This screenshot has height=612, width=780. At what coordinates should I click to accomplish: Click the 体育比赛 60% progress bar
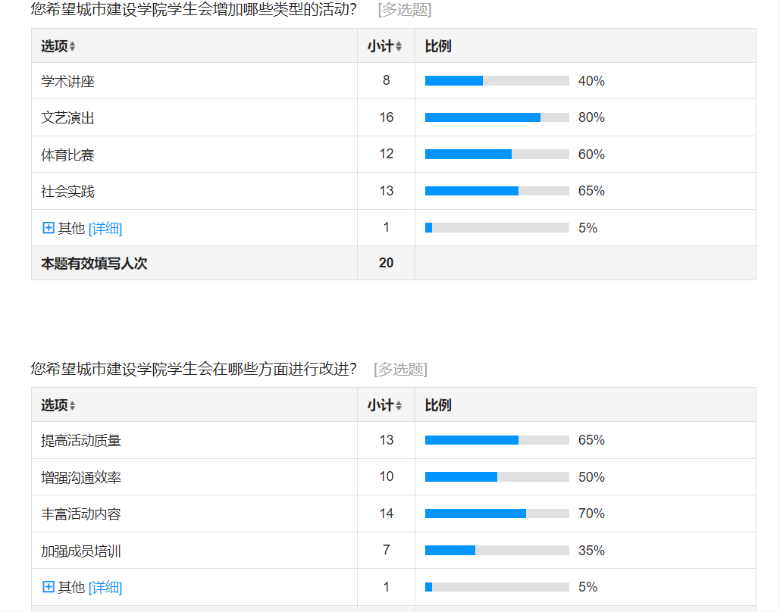(497, 154)
